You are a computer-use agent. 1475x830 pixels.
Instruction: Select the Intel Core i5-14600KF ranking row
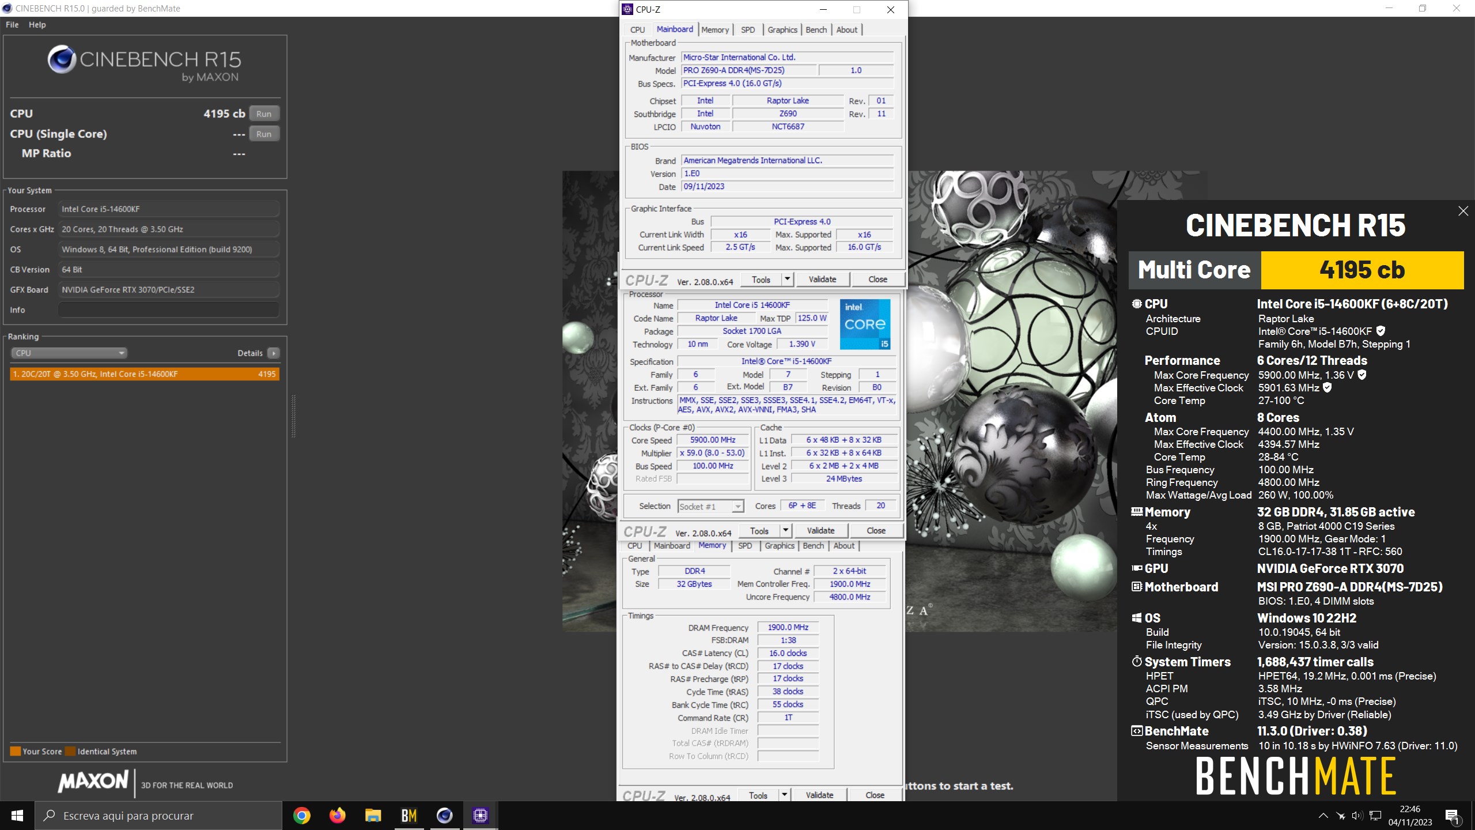click(144, 374)
